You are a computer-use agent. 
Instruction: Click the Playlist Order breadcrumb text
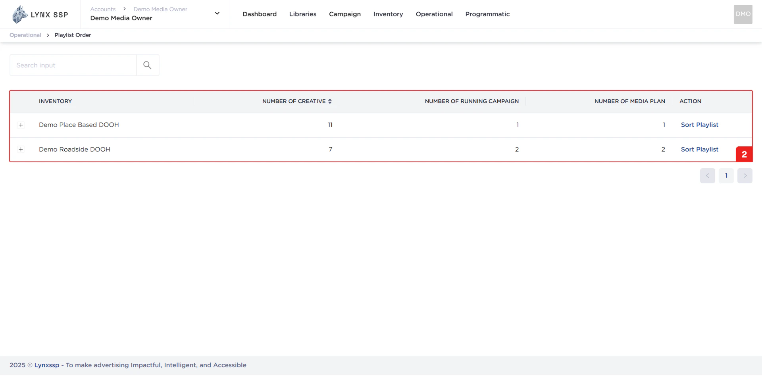73,35
